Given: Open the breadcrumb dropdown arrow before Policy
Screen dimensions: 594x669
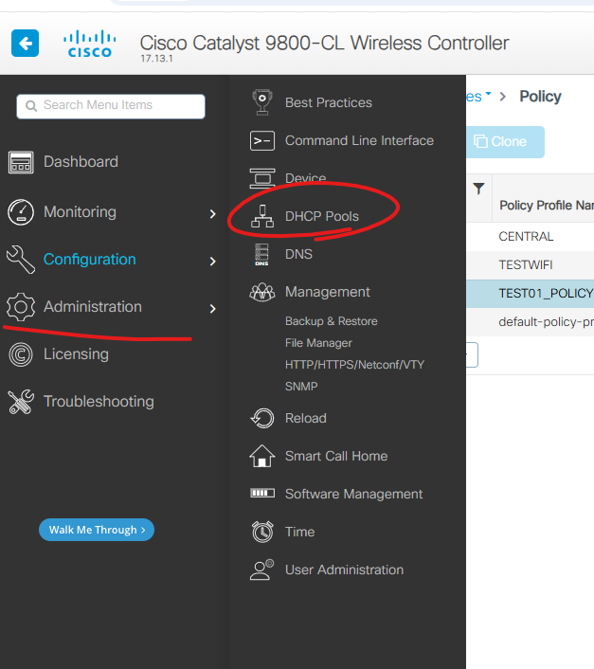Looking at the screenshot, I should click(488, 94).
